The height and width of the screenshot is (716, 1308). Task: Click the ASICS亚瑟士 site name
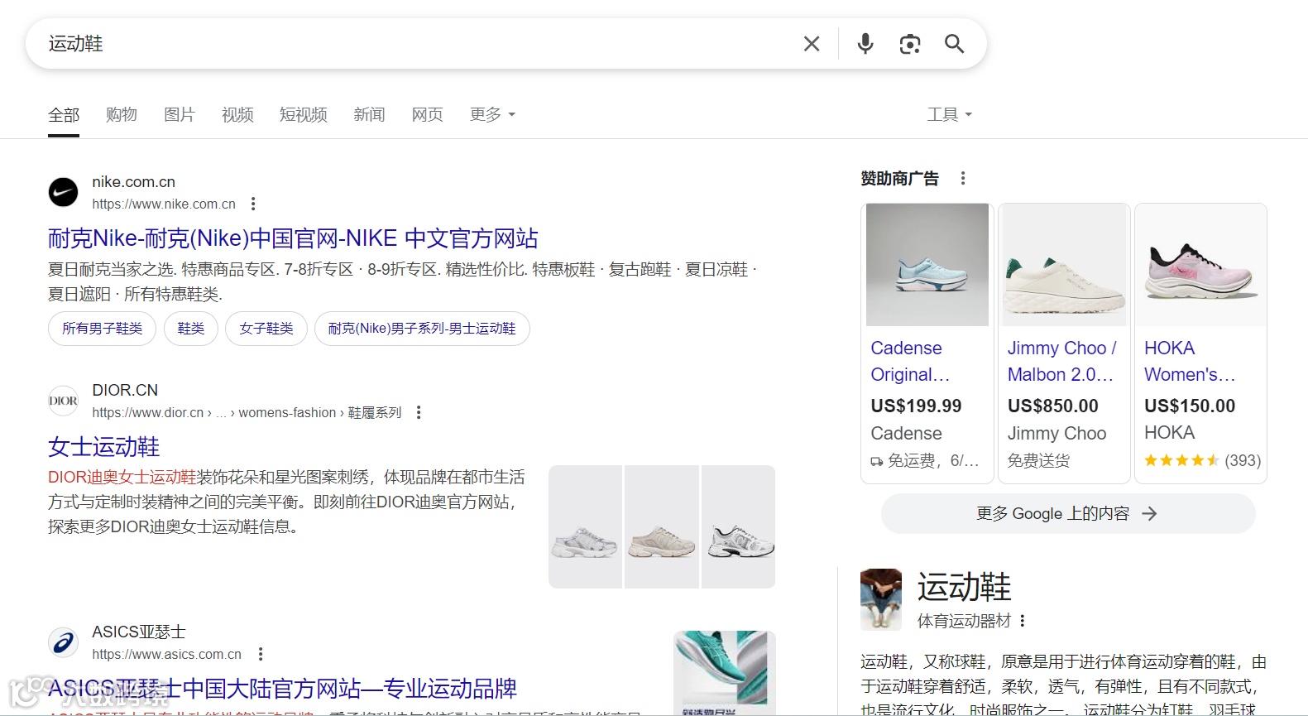coord(139,632)
